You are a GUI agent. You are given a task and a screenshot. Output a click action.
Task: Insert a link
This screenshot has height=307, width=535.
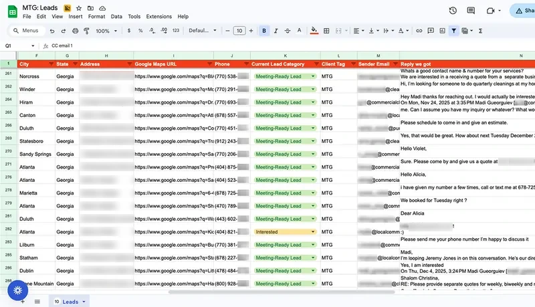pyautogui.click(x=419, y=31)
